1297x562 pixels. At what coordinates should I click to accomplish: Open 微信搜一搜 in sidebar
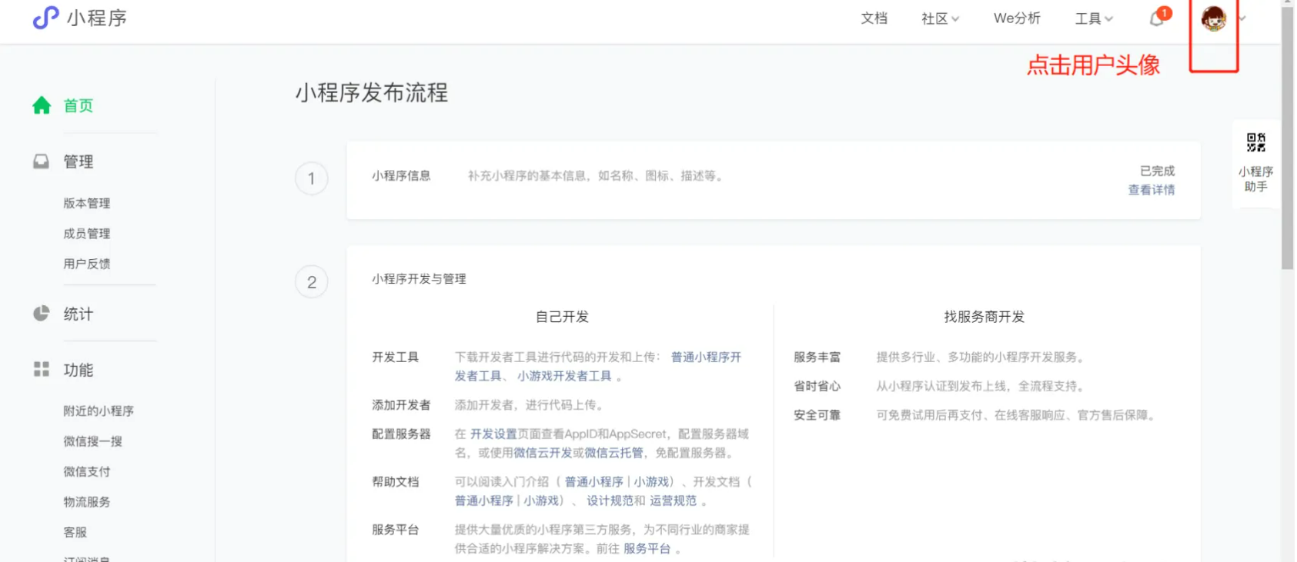(x=92, y=441)
